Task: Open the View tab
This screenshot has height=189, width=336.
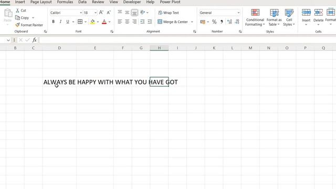Action: (113, 2)
